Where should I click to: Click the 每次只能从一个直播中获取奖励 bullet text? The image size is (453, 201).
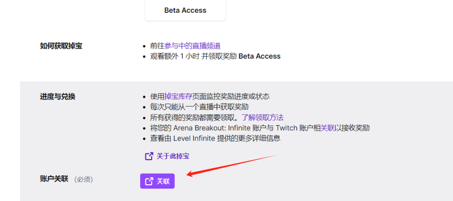(200, 107)
